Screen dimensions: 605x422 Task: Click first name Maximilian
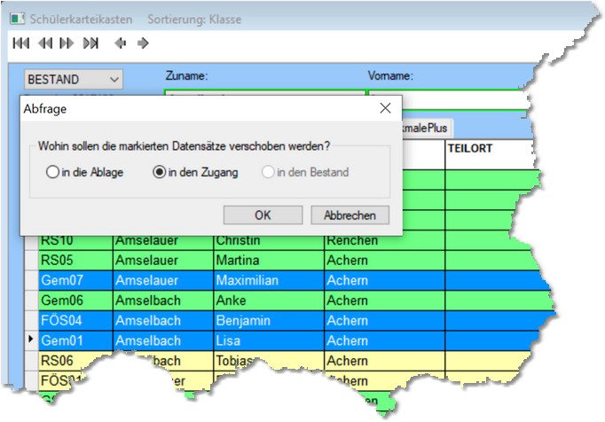click(x=269, y=280)
